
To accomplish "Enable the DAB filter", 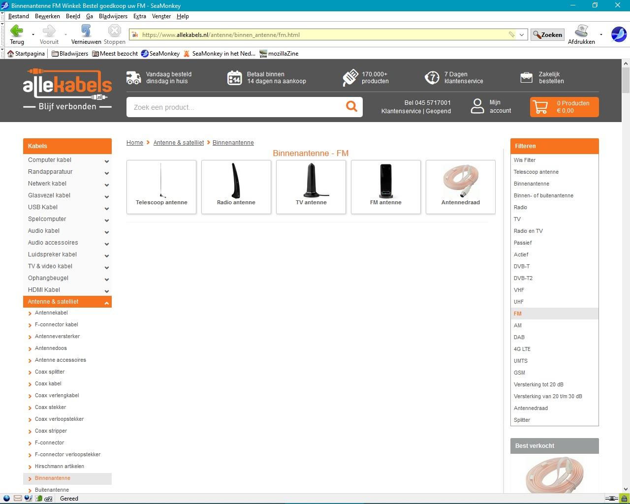I will [x=519, y=337].
